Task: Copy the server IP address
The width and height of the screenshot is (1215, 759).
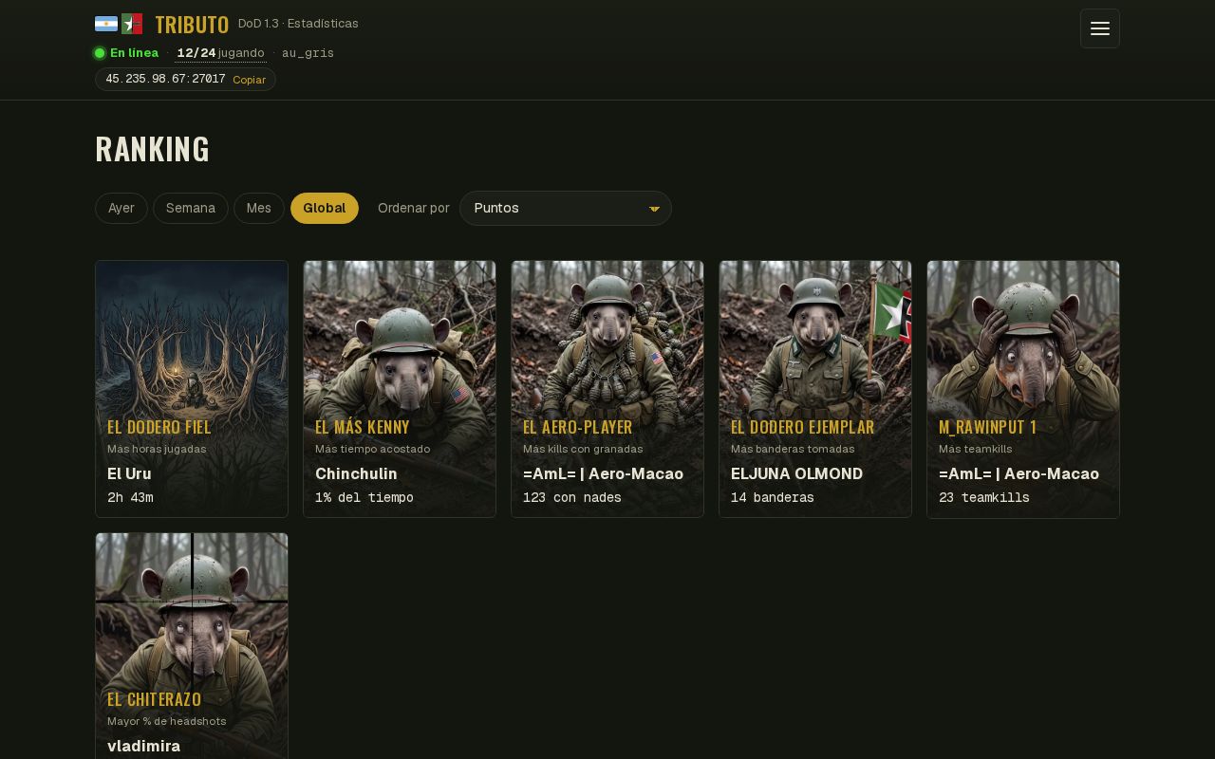Action: (250, 80)
